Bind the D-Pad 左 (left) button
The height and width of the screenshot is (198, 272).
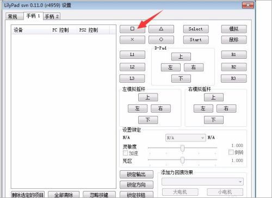(x=171, y=67)
